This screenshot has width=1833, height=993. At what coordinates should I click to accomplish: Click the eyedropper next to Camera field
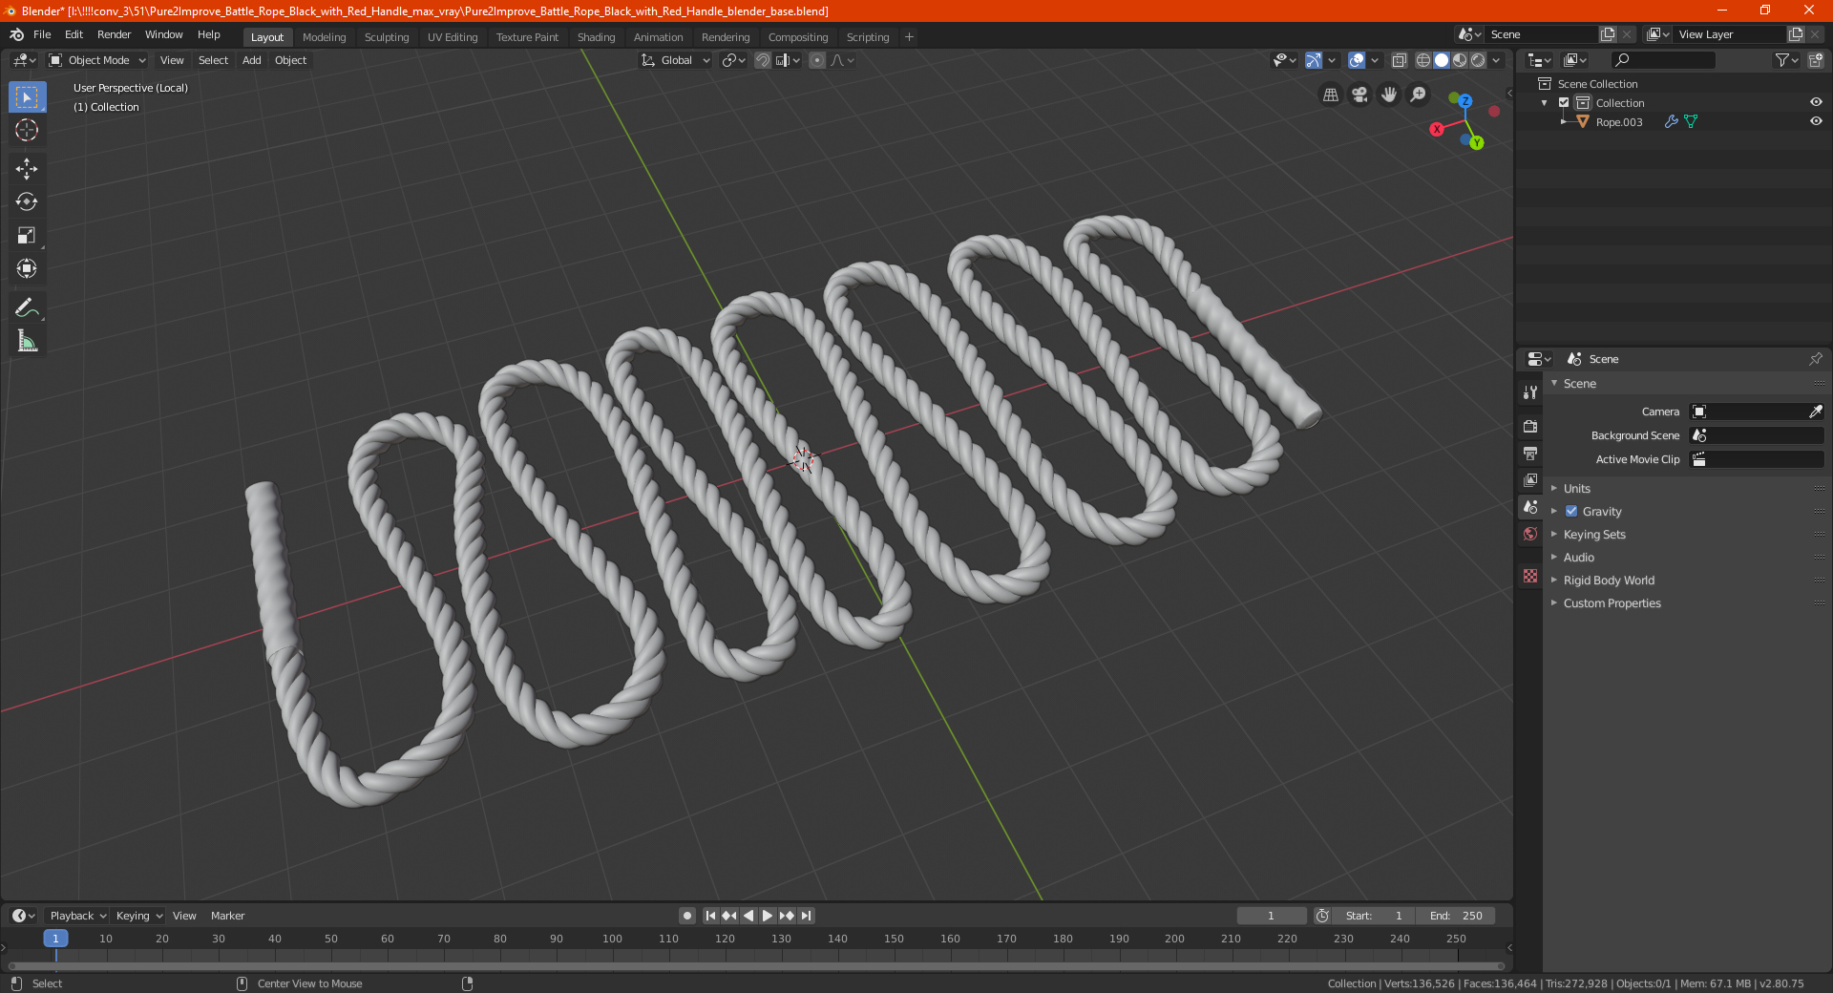pyautogui.click(x=1815, y=412)
